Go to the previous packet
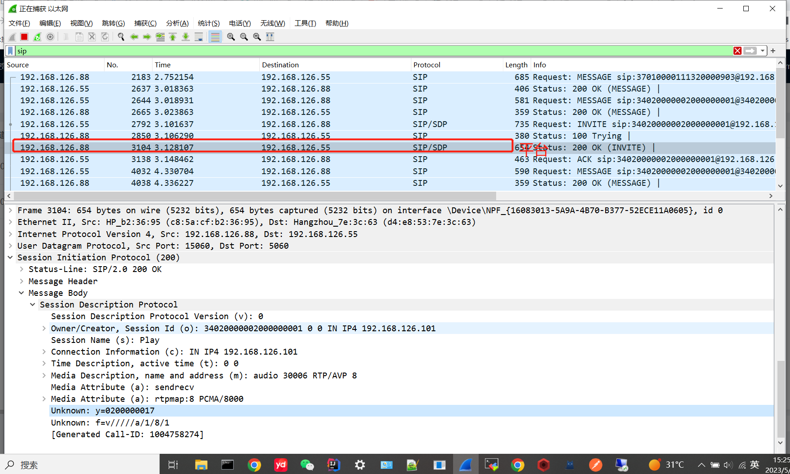The image size is (790, 474). click(134, 37)
